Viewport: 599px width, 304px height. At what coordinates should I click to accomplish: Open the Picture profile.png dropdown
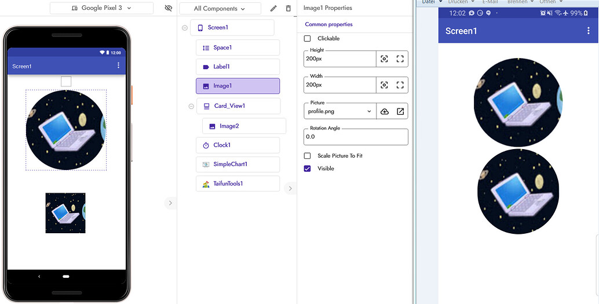click(339, 111)
